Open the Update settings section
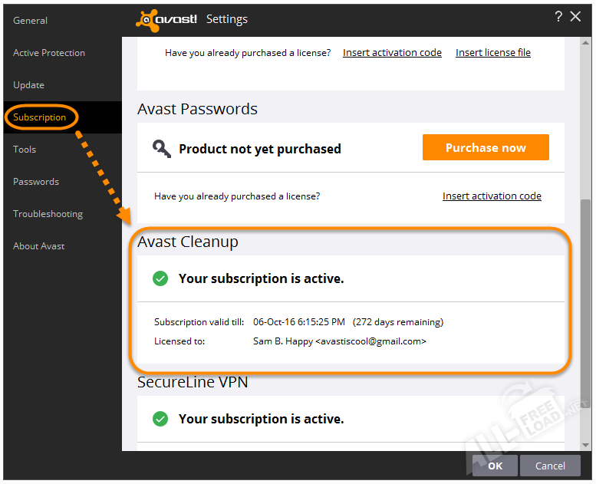The width and height of the screenshot is (596, 484). pos(28,85)
